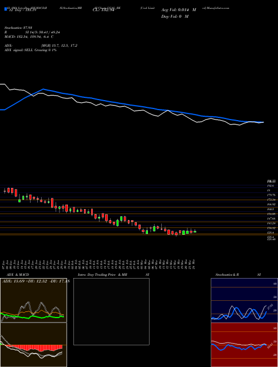The width and height of the screenshot is (278, 367).
Task: Click the 179.76 price axis label
Action: (x=271, y=195)
